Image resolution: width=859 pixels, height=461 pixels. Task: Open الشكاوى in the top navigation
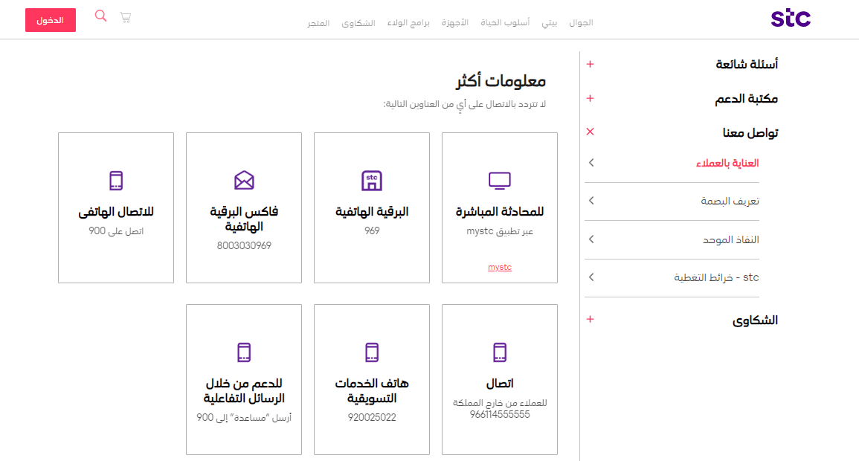point(358,23)
